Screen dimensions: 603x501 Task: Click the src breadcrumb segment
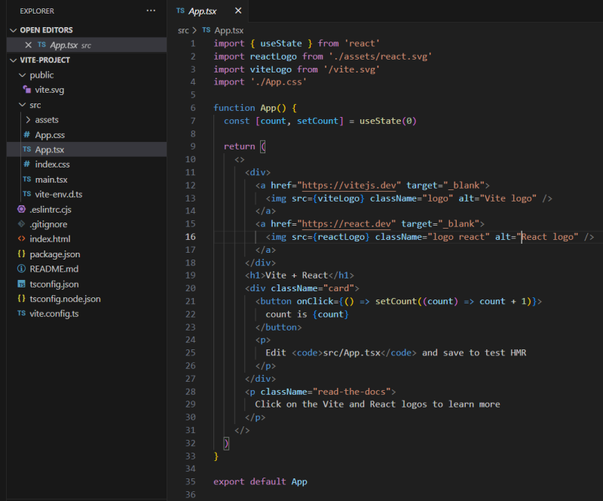click(183, 30)
